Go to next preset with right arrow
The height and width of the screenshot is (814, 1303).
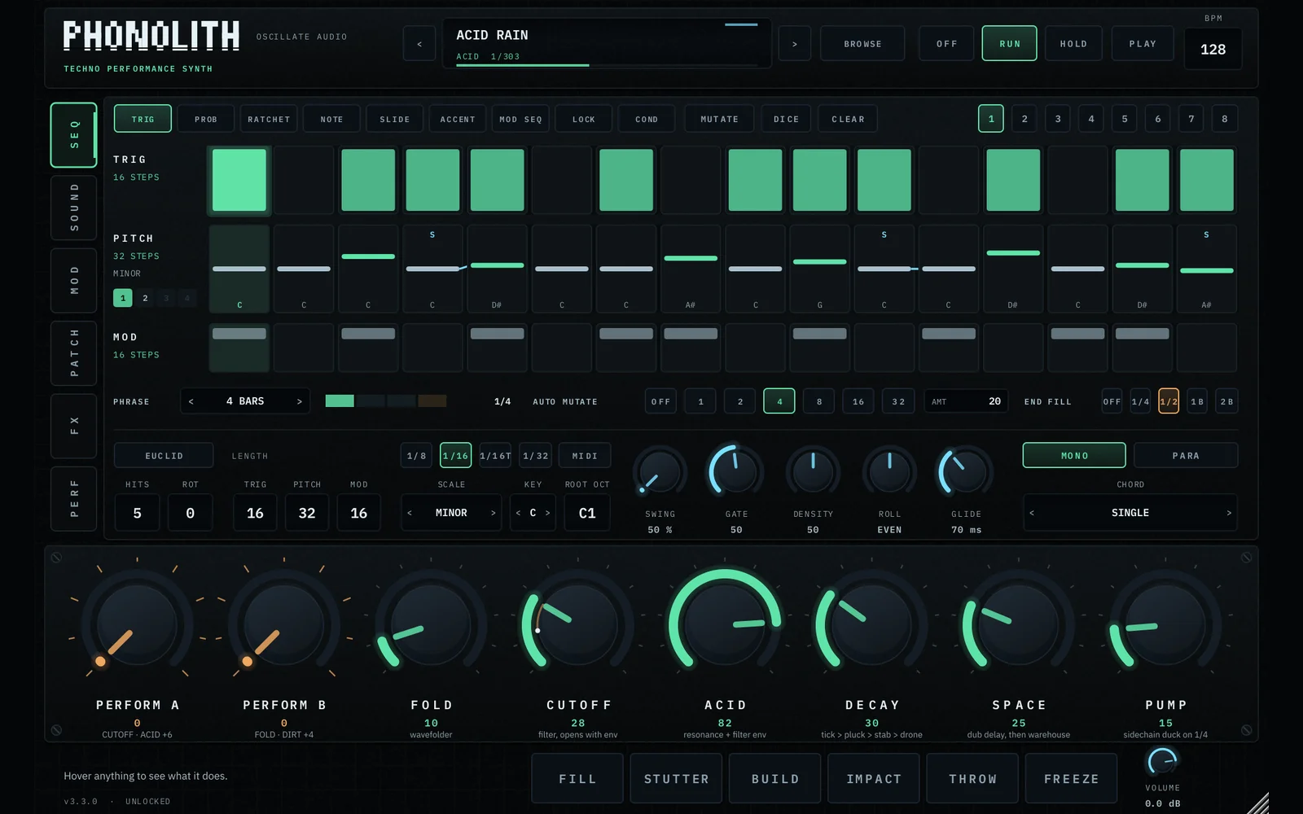click(x=795, y=44)
